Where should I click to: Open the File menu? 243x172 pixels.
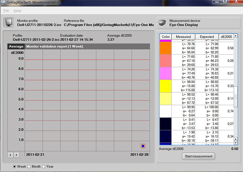tap(6, 11)
